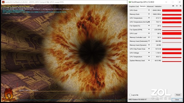This screenshot has height=103, width=184.
Task: Open the AMD Radeon RX 6600 XT selector
Action: 143,100
